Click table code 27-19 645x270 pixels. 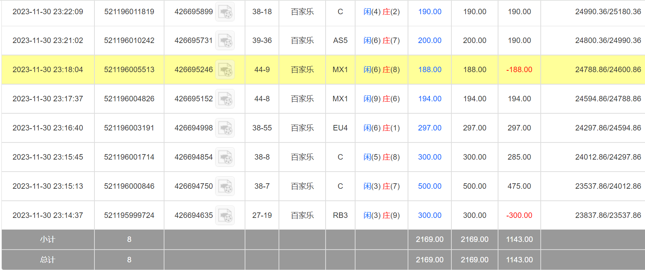click(x=262, y=215)
